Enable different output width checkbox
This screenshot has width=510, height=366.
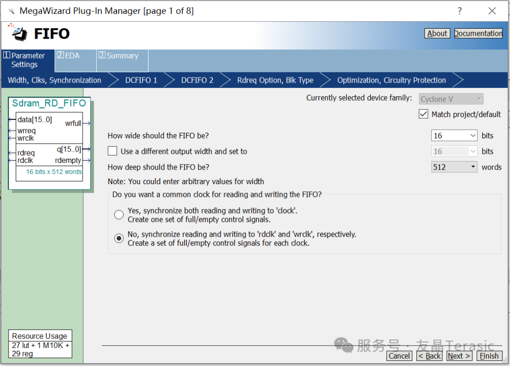[112, 152]
